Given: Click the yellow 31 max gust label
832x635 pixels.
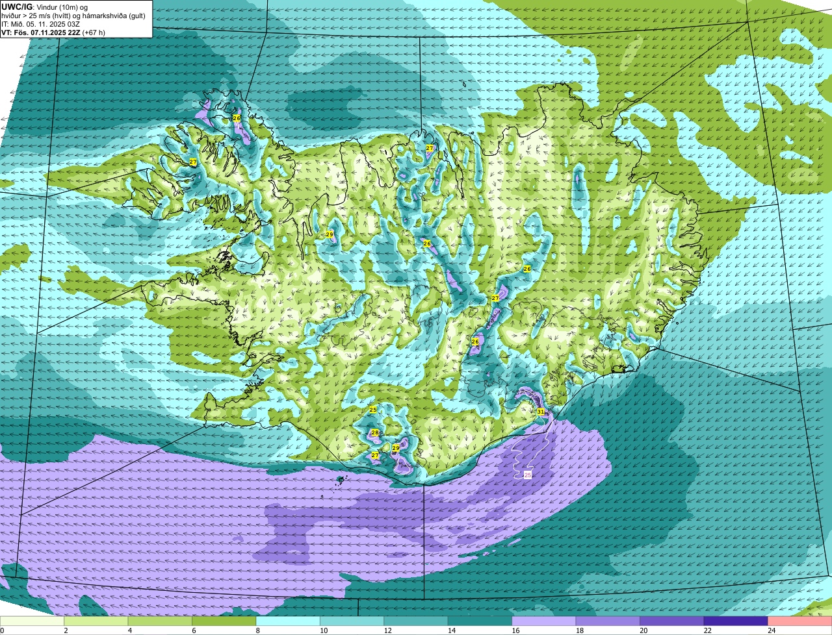Looking at the screenshot, I should coord(541,412).
